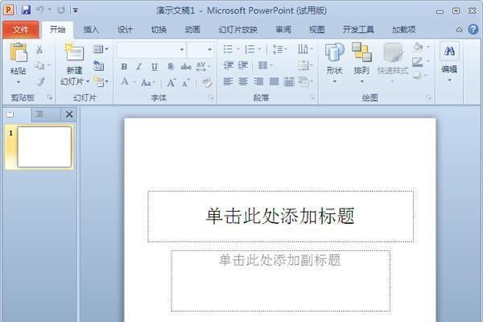
Task: Toggle text Shadow formatting
Action: click(x=171, y=67)
